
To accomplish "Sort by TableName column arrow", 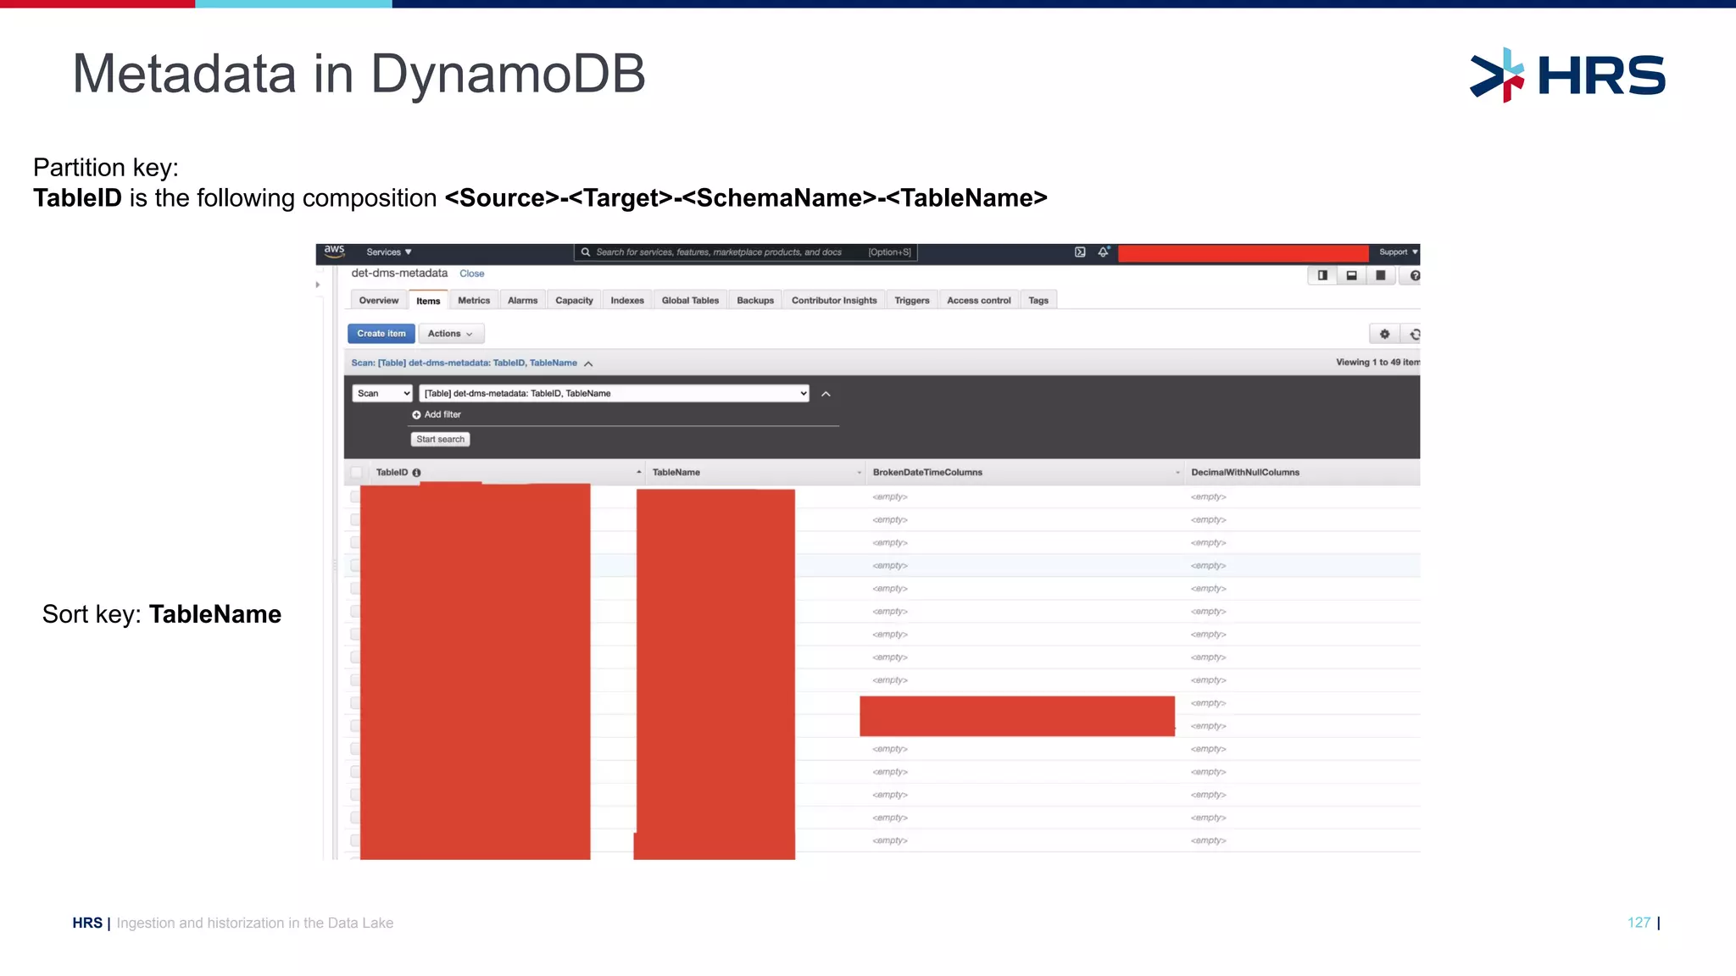I will coord(859,473).
